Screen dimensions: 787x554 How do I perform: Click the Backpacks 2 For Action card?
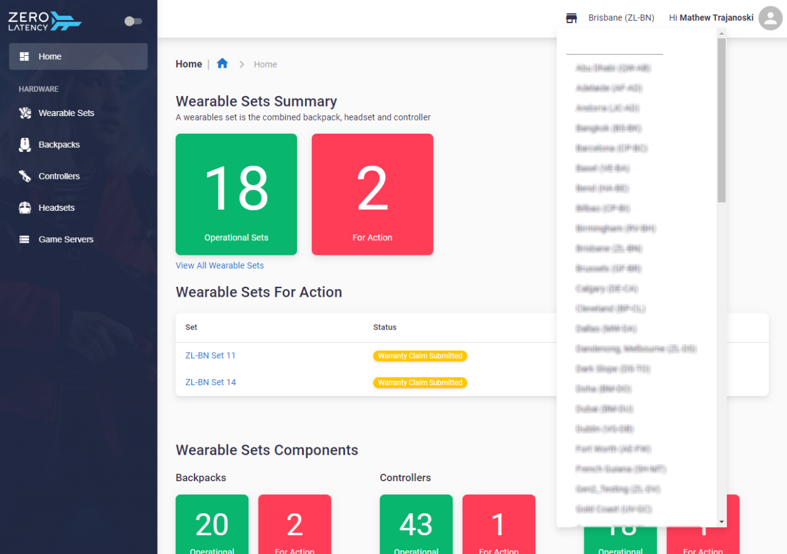pyautogui.click(x=294, y=524)
